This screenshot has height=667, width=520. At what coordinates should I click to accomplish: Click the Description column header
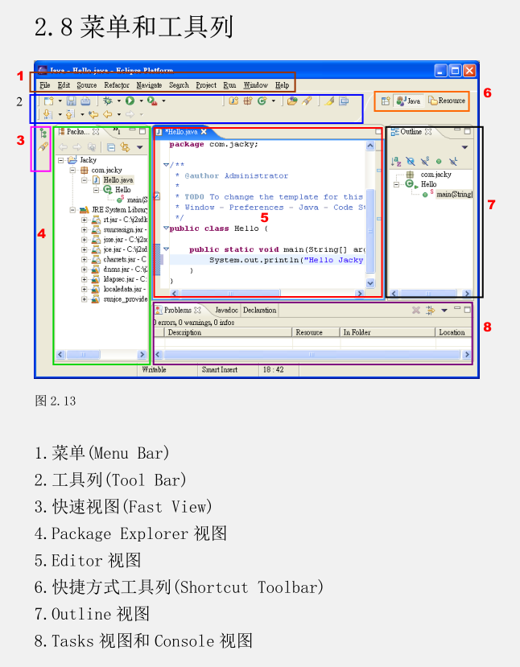tap(229, 332)
